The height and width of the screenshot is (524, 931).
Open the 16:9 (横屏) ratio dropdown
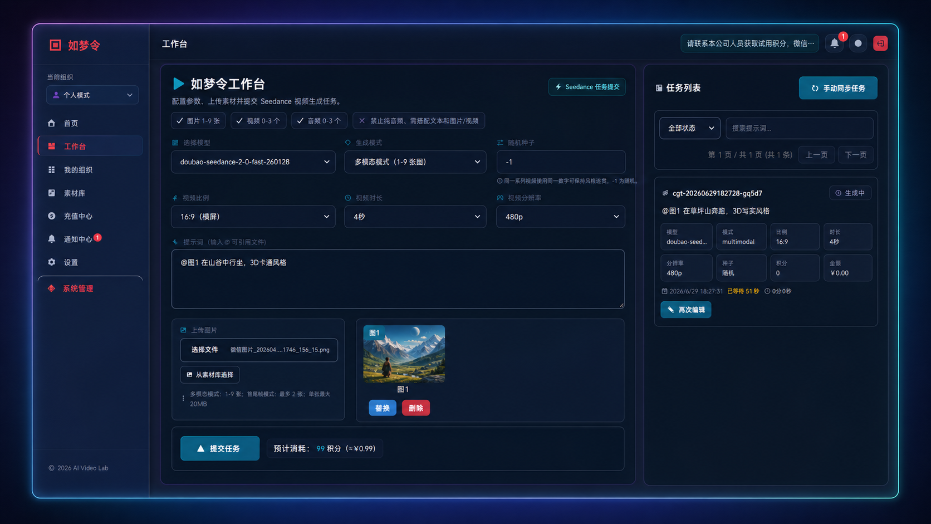pyautogui.click(x=253, y=217)
